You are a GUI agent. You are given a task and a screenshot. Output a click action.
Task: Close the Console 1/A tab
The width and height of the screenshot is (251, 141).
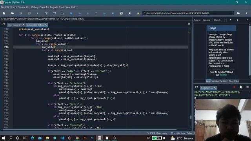[x=215, y=88]
